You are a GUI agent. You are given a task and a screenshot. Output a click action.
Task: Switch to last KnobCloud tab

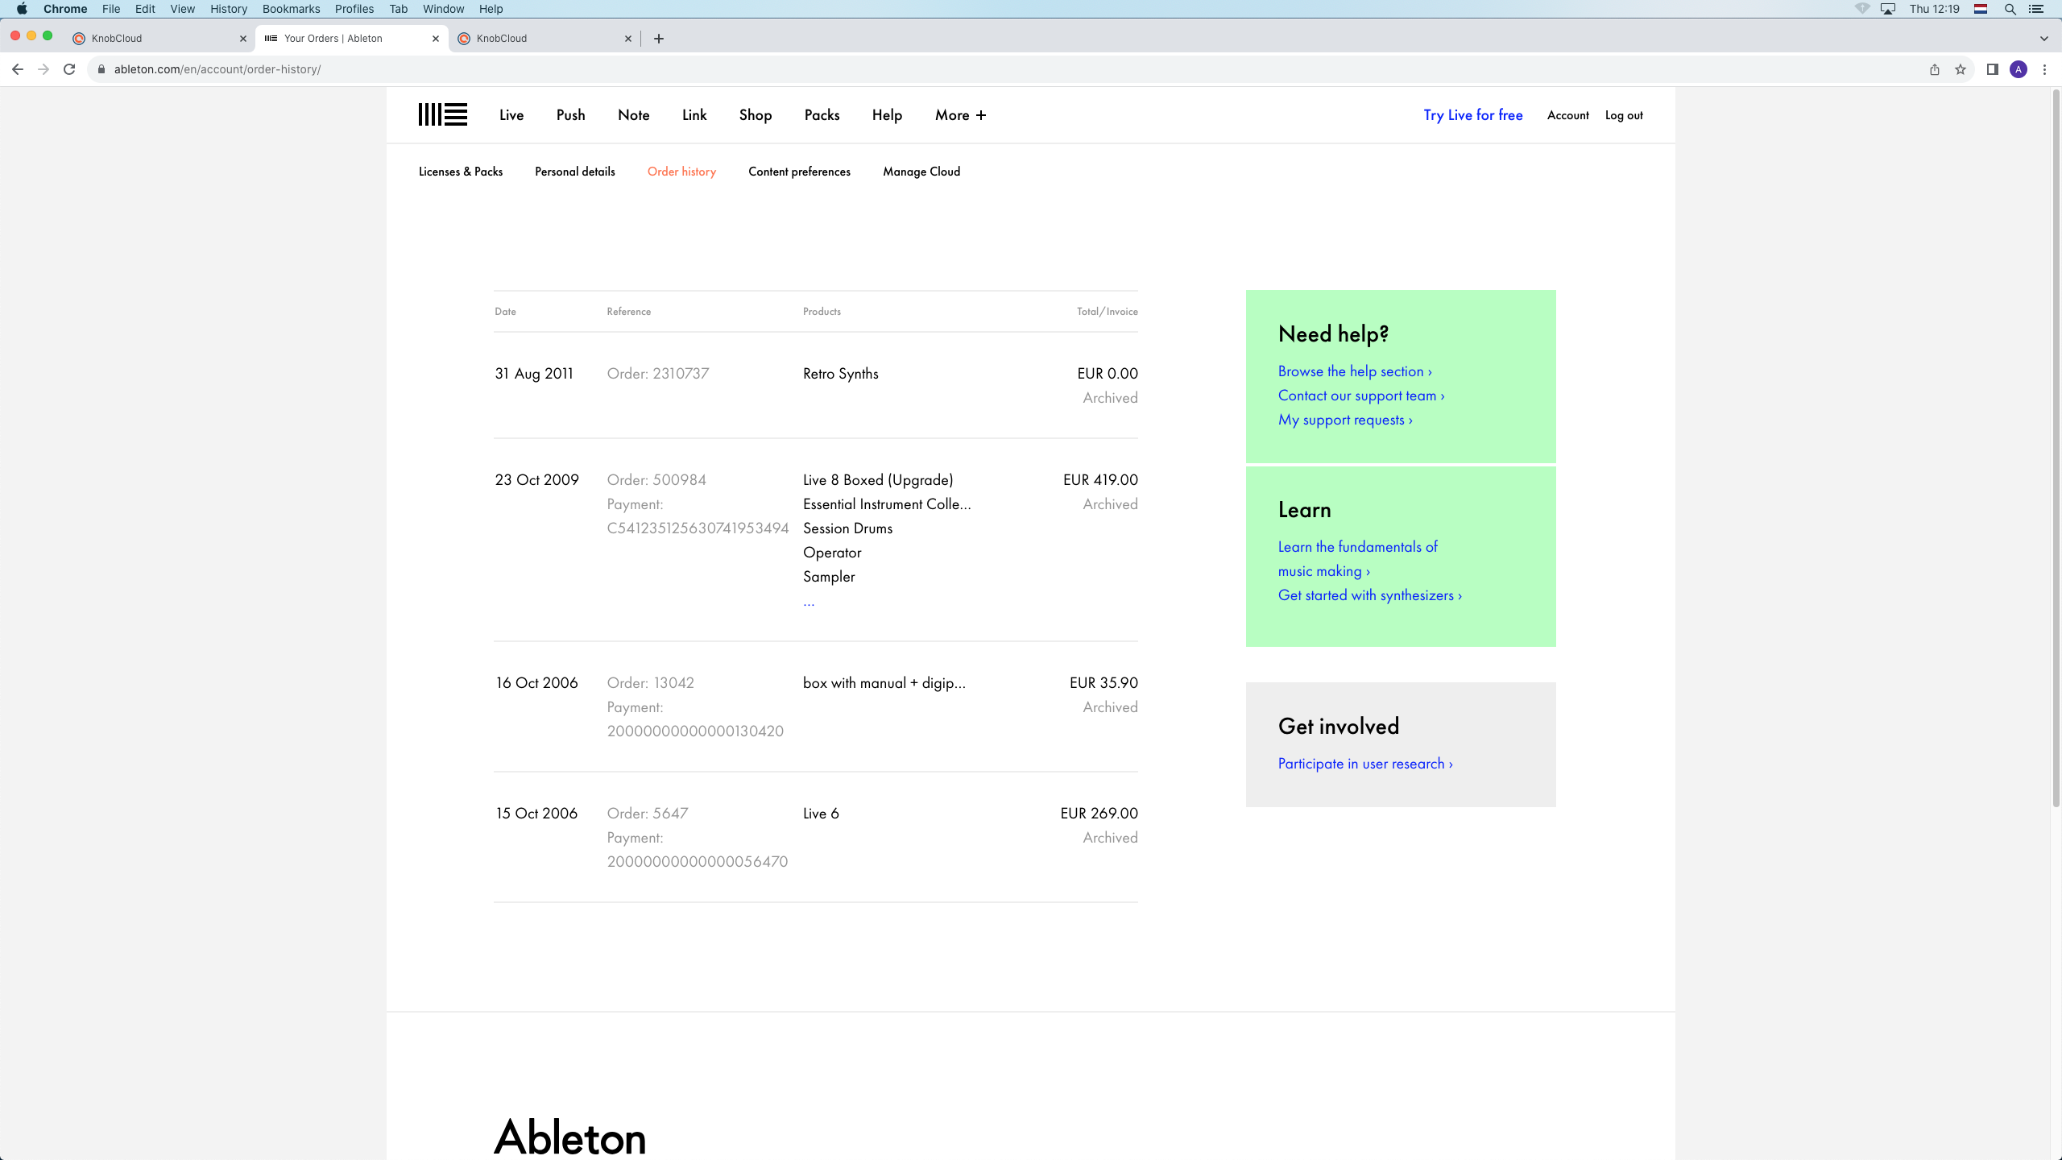pyautogui.click(x=544, y=39)
